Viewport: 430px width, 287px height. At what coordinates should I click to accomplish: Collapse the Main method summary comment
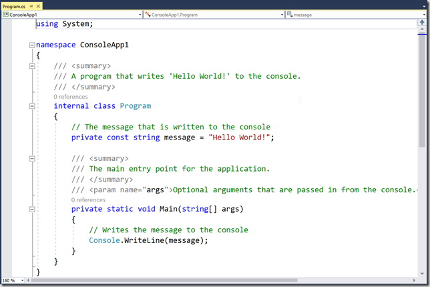tap(31, 159)
